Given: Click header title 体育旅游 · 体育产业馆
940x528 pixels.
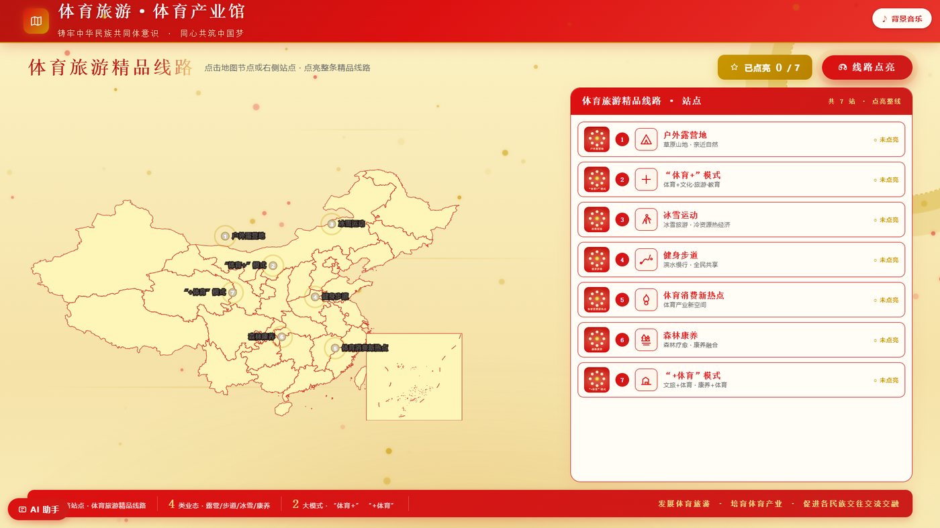Looking at the screenshot, I should (x=152, y=11).
